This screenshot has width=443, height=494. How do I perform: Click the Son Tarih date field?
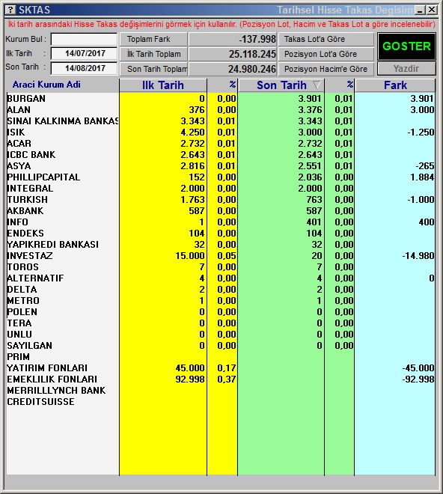pyautogui.click(x=84, y=68)
